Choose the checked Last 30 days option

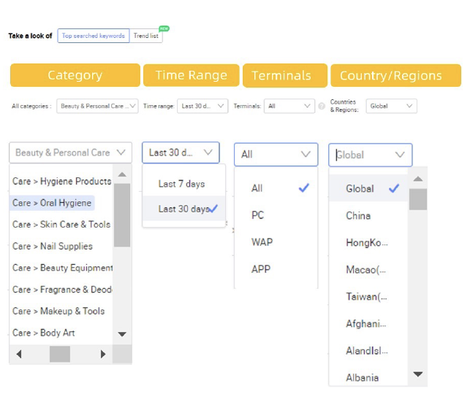coord(184,209)
